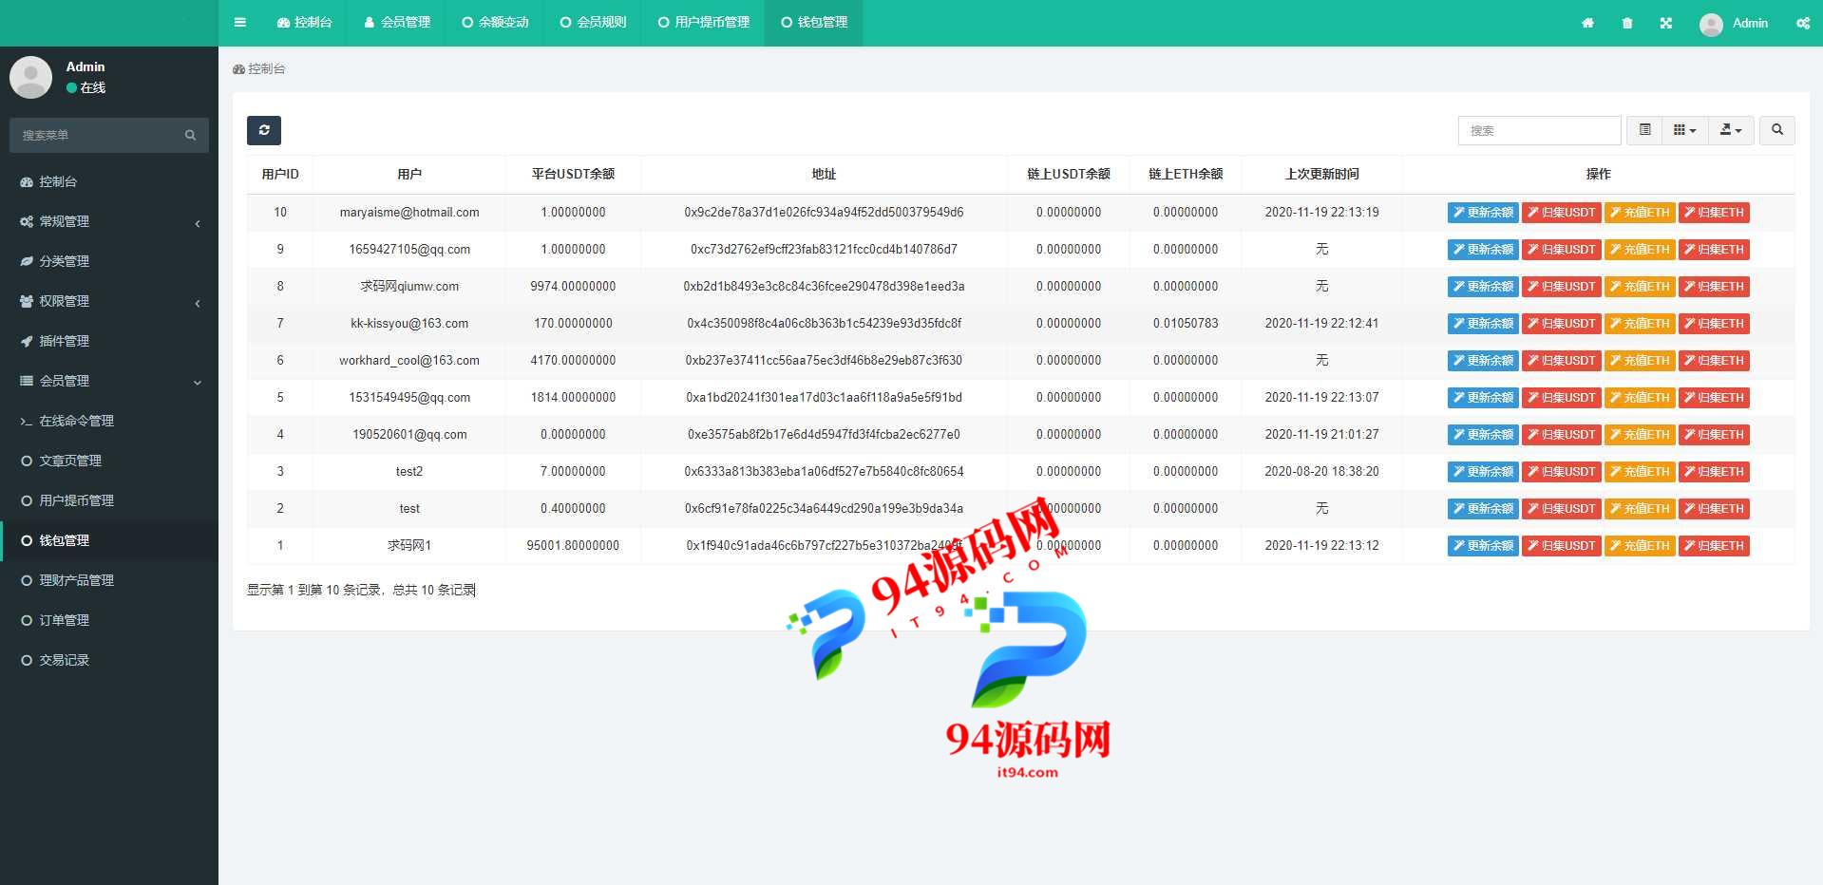Open 插件管理 in the sidebar
The width and height of the screenshot is (1823, 885).
[109, 341]
